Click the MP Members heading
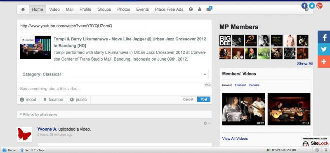The width and height of the screenshot is (330, 153). coord(239,27)
